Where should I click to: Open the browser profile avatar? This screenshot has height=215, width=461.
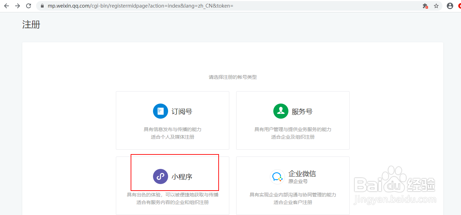450,6
